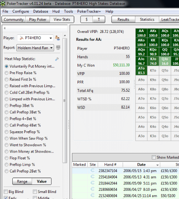Click site icon for hand 2354184904
The image size is (179, 199).
point(92,177)
